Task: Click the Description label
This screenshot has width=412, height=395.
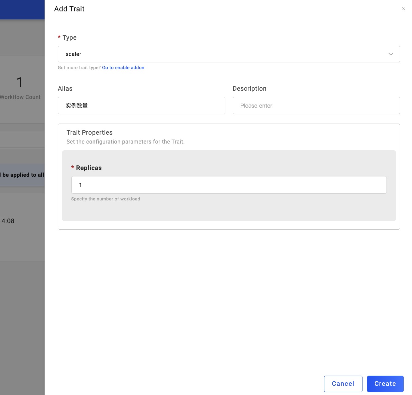Action: click(x=249, y=89)
